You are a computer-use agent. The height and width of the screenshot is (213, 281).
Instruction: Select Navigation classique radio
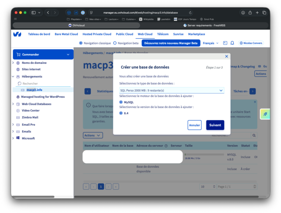tap(81, 43)
